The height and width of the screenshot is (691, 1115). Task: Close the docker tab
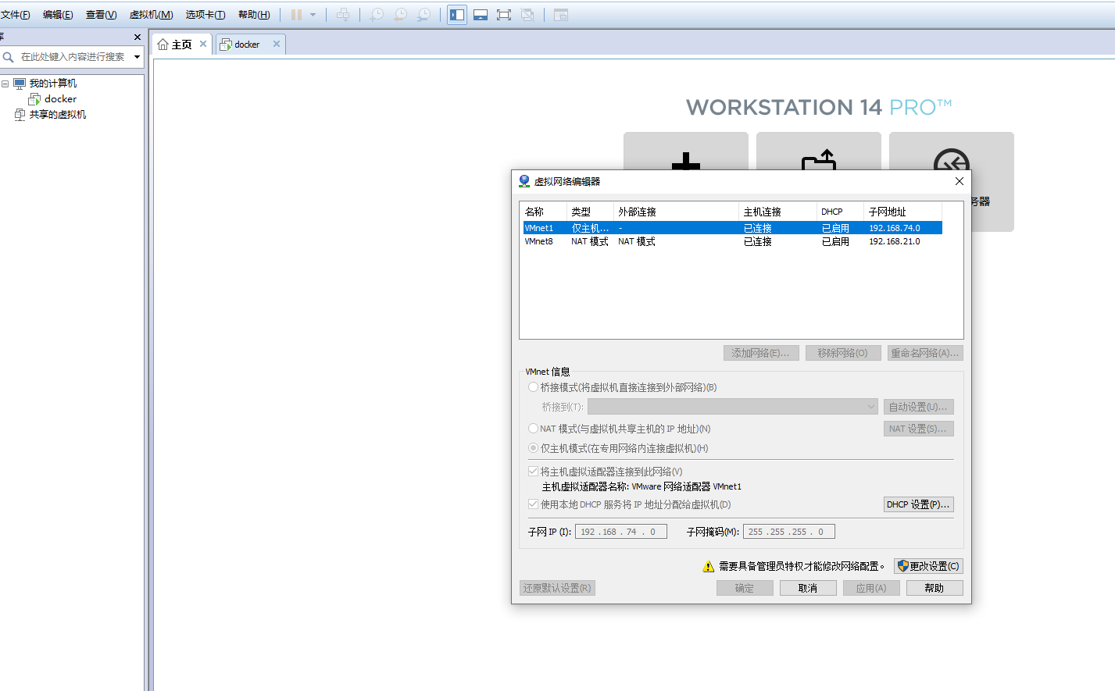coord(277,44)
